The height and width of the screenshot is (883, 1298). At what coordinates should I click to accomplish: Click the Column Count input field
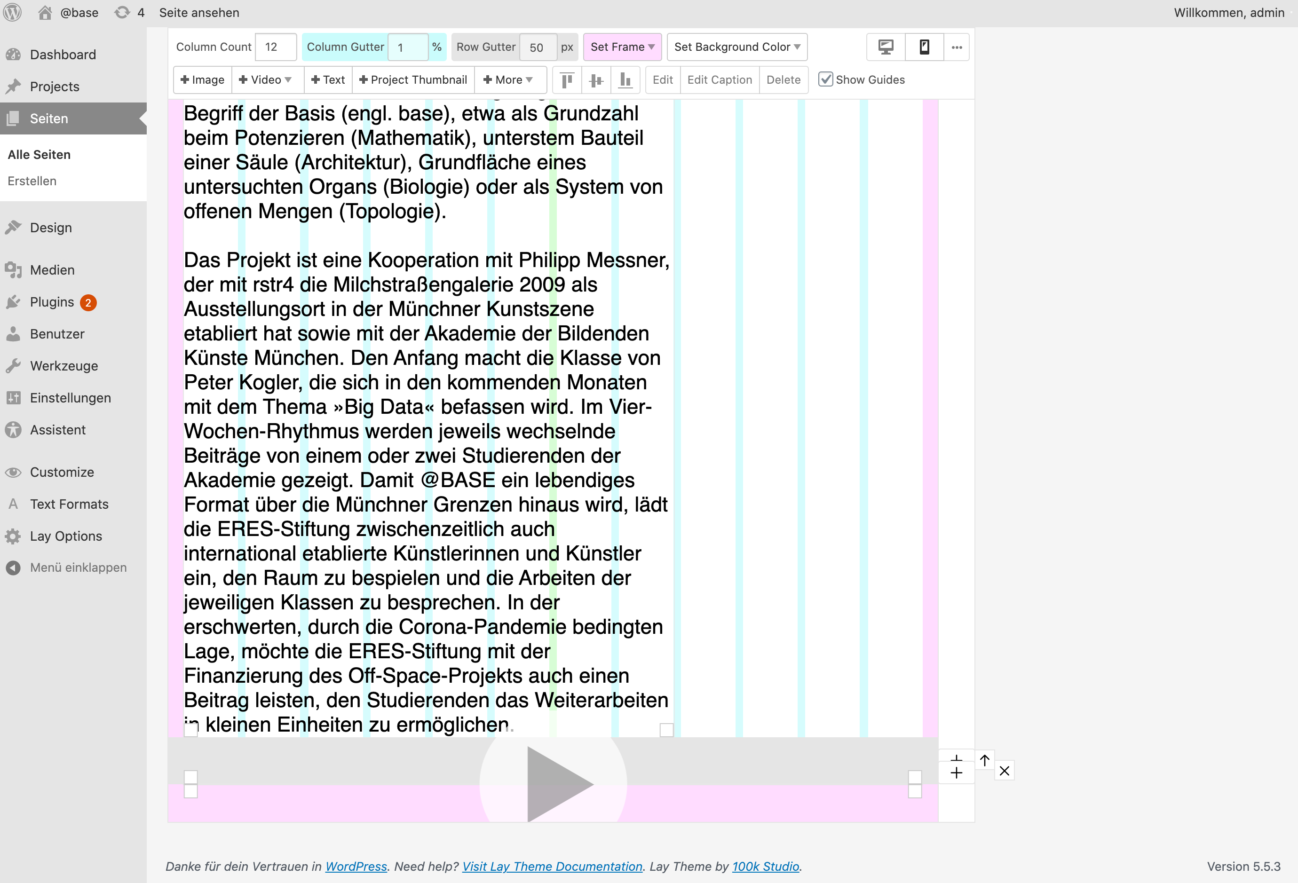click(x=275, y=47)
